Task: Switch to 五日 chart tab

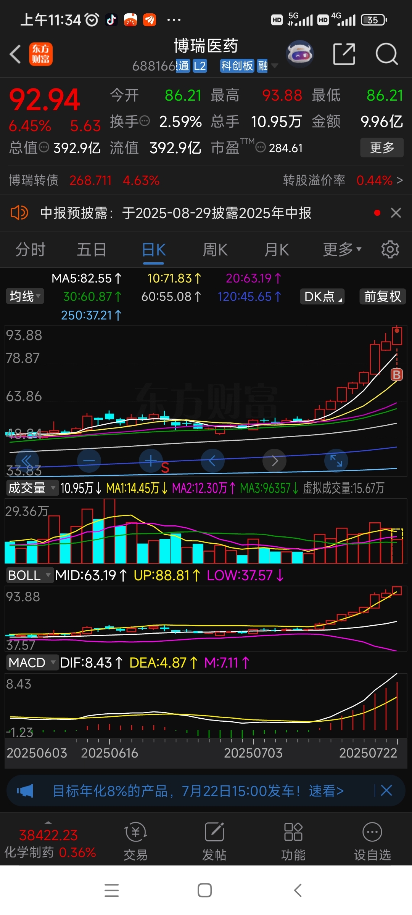Action: [x=92, y=250]
